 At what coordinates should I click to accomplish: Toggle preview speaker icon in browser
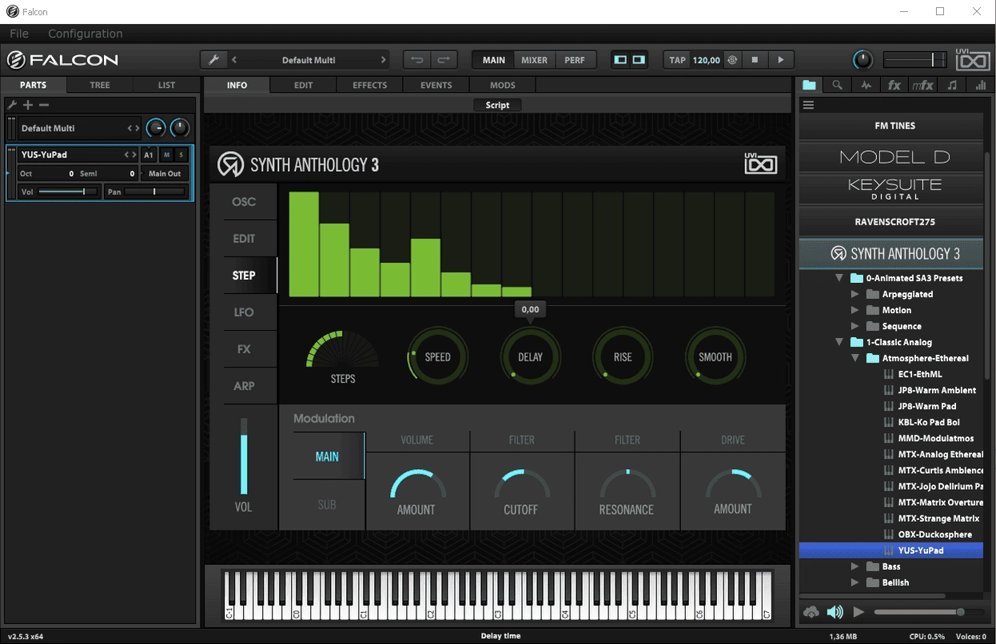835,612
